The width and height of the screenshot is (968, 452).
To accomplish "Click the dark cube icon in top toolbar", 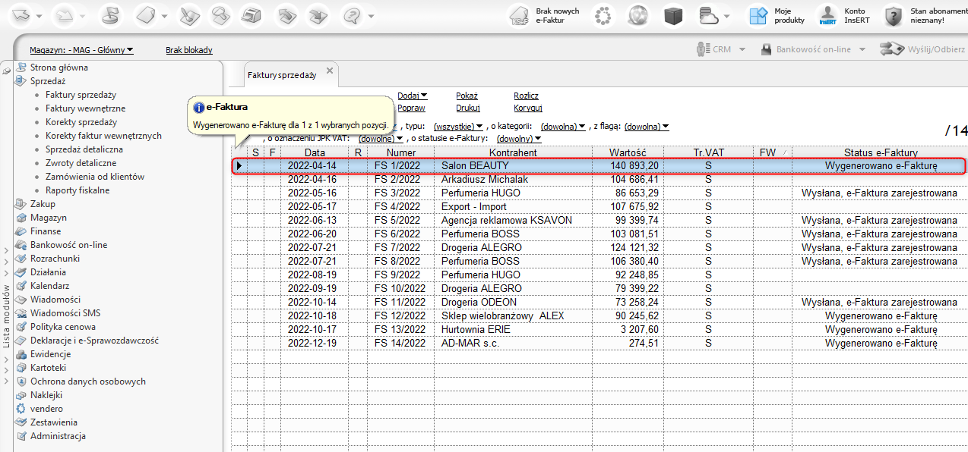I will [x=673, y=15].
